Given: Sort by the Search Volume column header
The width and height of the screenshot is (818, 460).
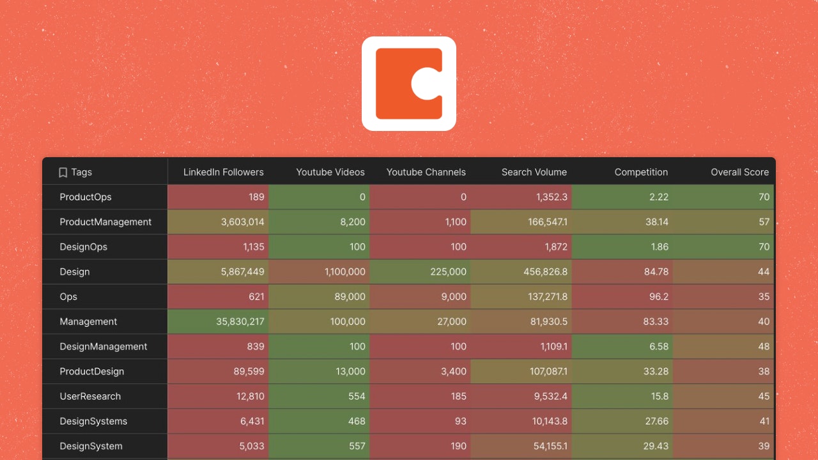Looking at the screenshot, I should 534,172.
